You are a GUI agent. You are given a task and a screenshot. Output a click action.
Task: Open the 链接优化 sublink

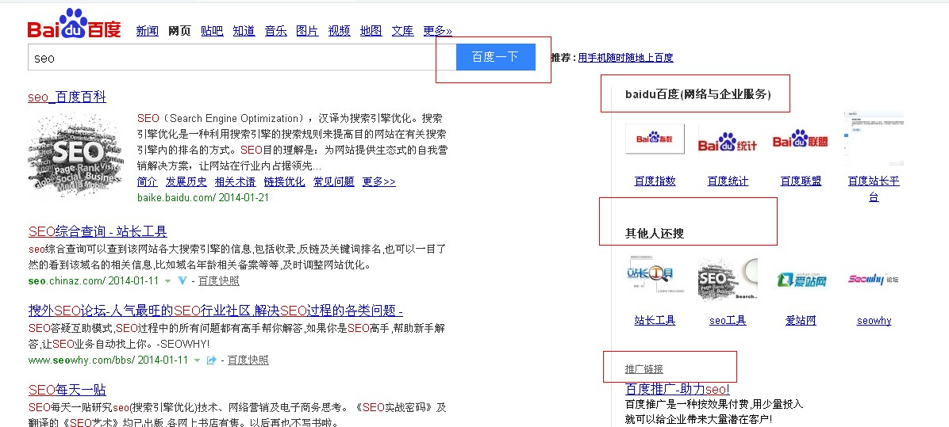click(284, 181)
